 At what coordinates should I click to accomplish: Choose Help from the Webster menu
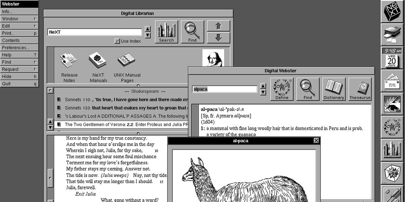[19, 55]
